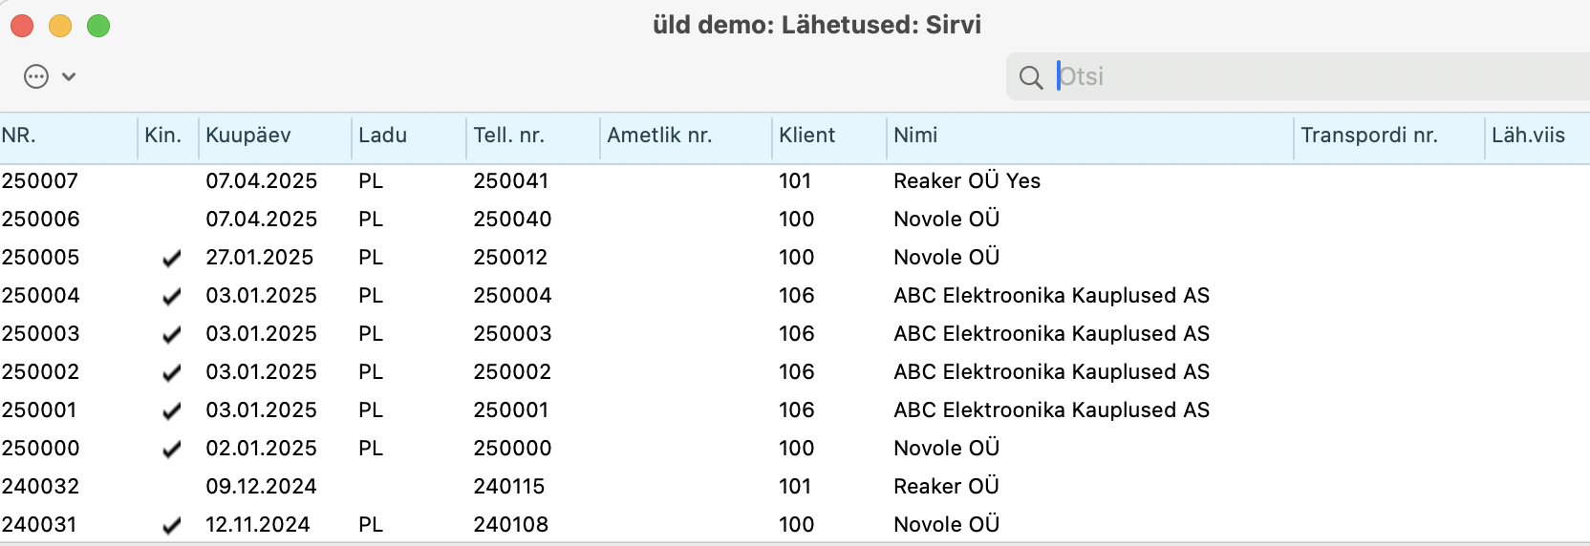Image resolution: width=1590 pixels, height=546 pixels.
Task: Click the magnifying glass search icon
Action: 1031,77
